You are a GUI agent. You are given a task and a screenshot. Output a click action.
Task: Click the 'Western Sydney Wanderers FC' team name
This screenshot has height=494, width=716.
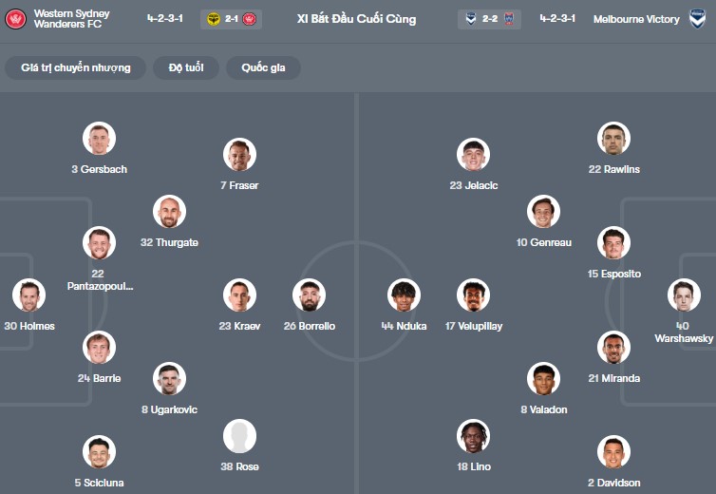pyautogui.click(x=71, y=19)
